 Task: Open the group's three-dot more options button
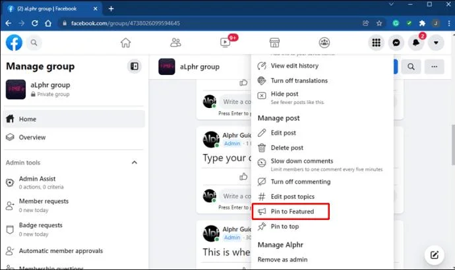point(435,67)
